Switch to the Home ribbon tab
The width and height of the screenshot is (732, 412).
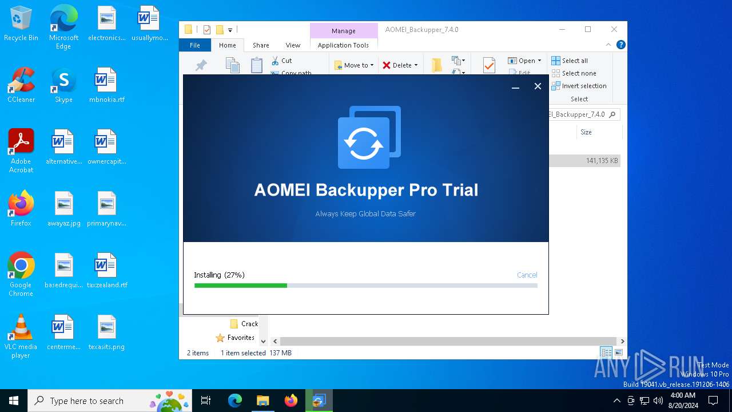tap(227, 45)
